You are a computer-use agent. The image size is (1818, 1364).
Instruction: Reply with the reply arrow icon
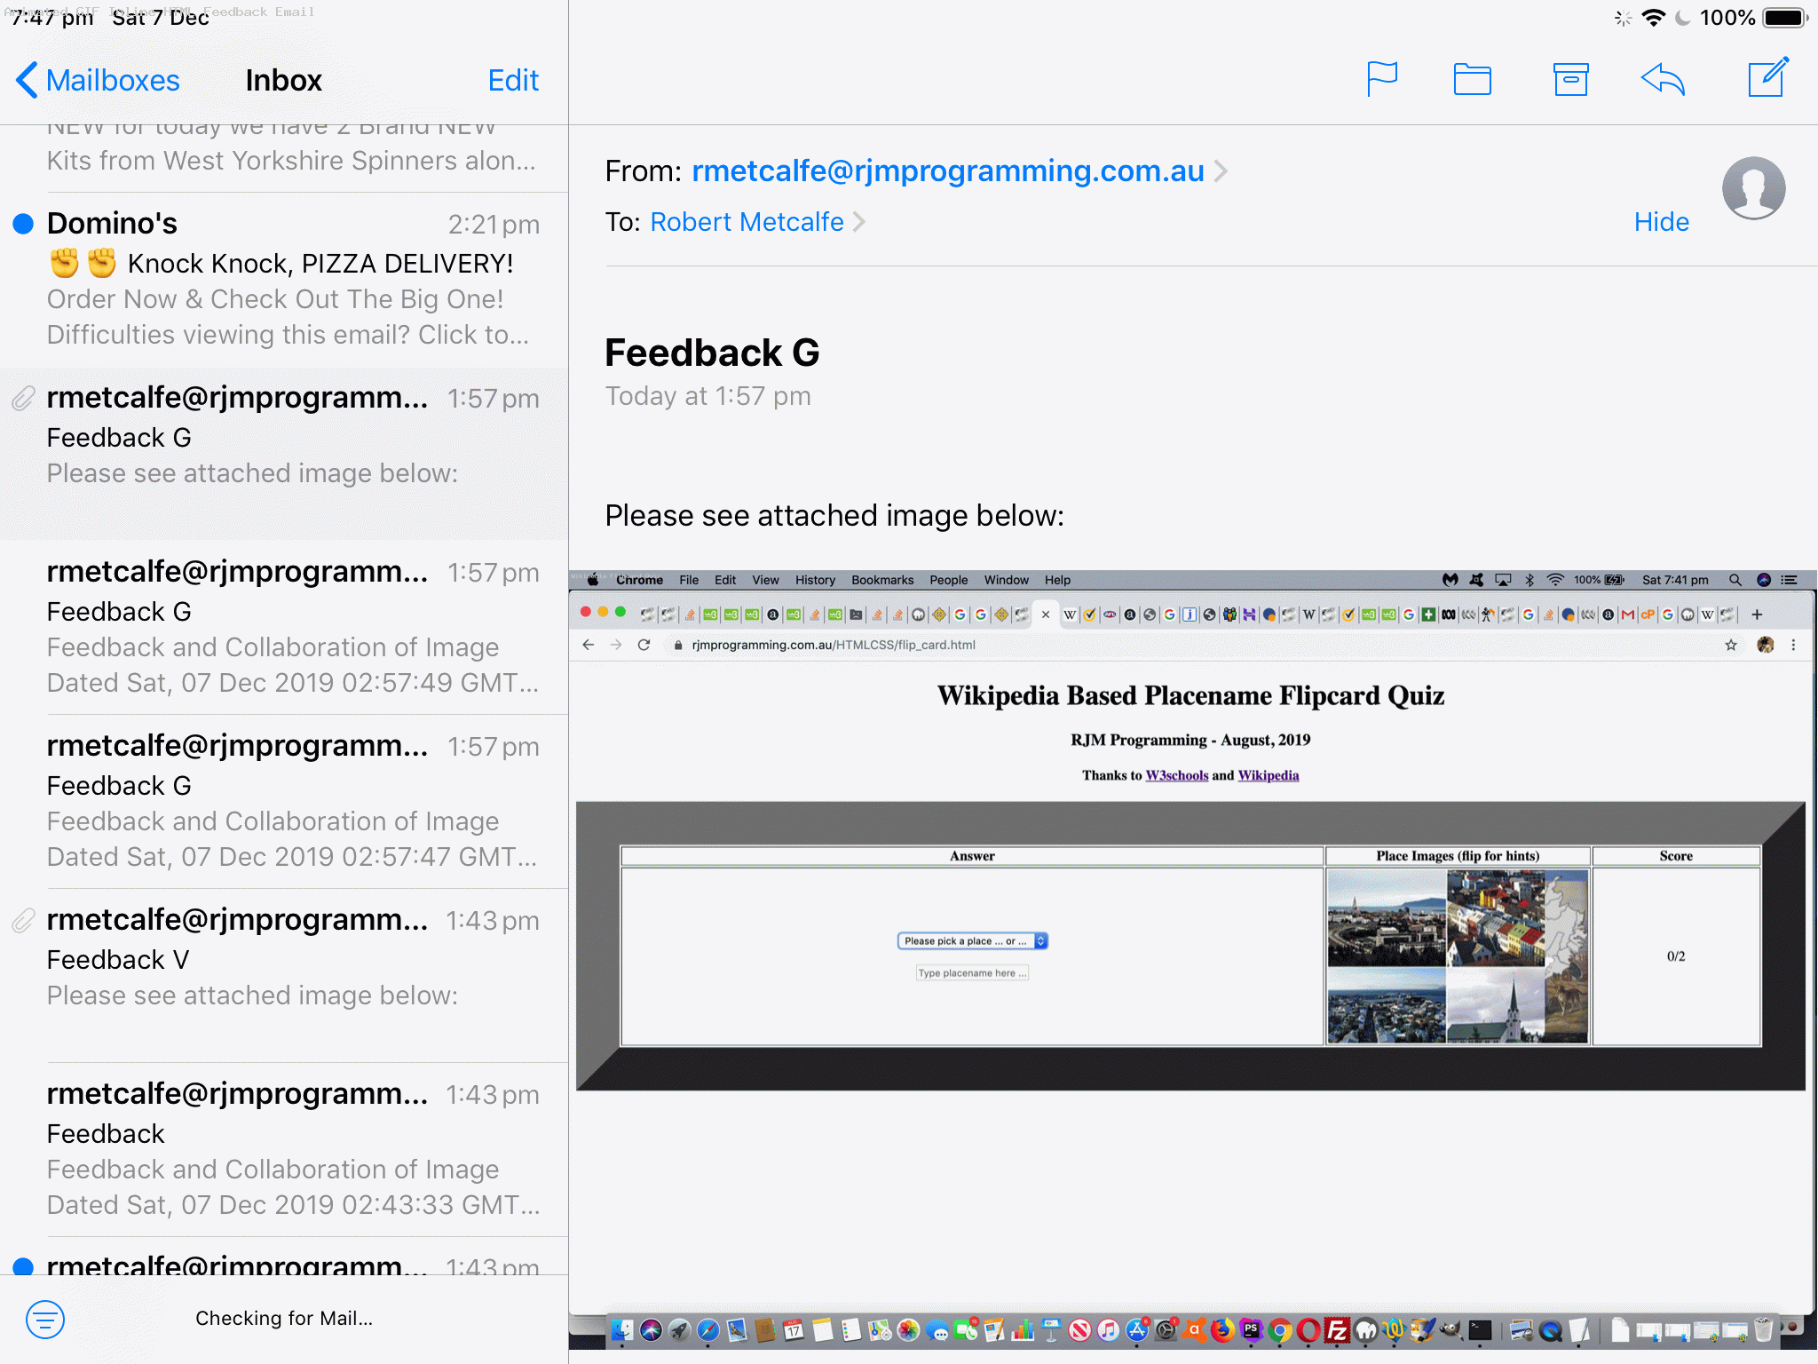click(1661, 79)
